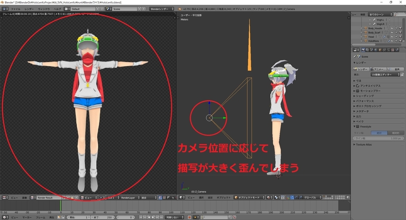
Task: Click the keying set keys icon field
Action: 214,217
